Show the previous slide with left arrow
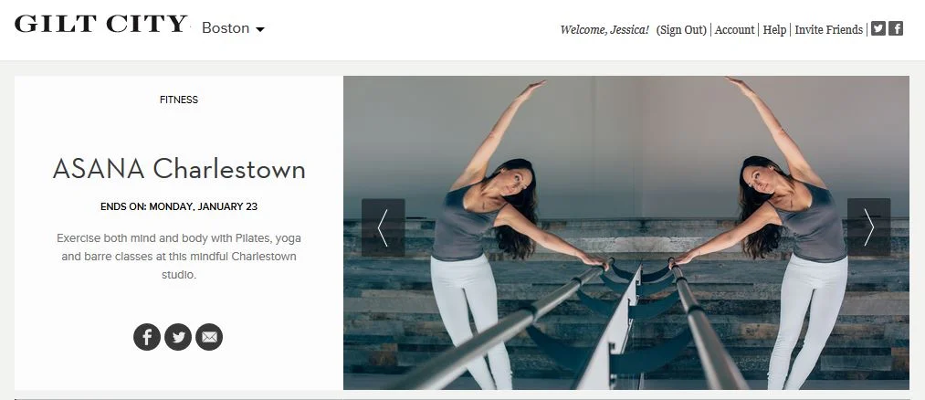 point(383,227)
